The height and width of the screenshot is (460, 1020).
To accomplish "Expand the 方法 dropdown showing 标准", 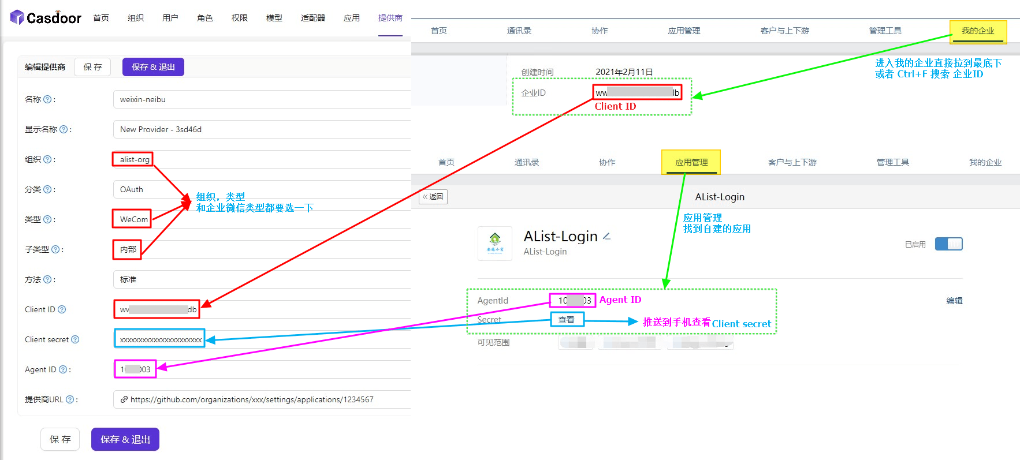I will pos(260,279).
